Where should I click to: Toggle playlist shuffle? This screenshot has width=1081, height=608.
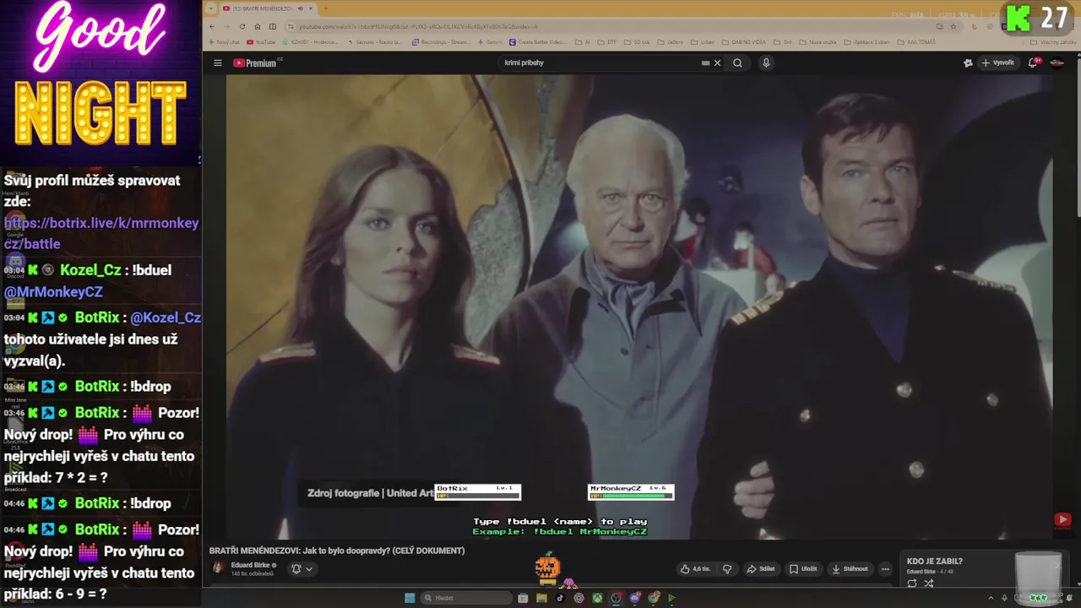(928, 583)
